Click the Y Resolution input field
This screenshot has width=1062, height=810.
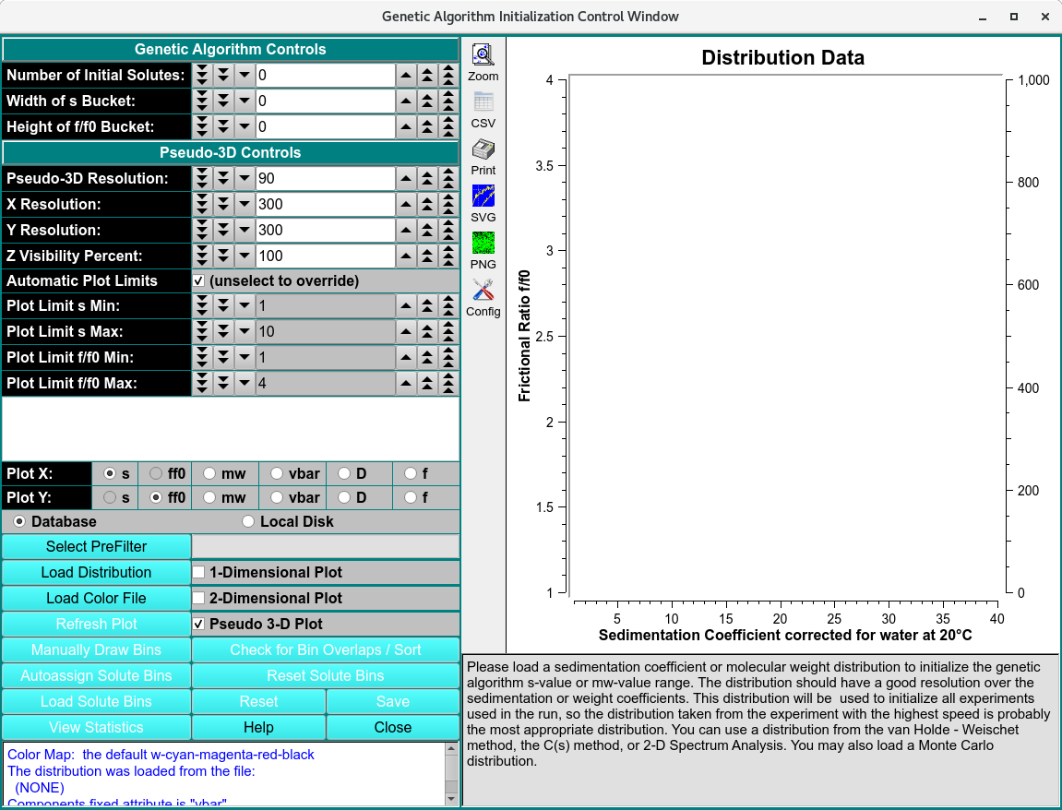point(326,230)
